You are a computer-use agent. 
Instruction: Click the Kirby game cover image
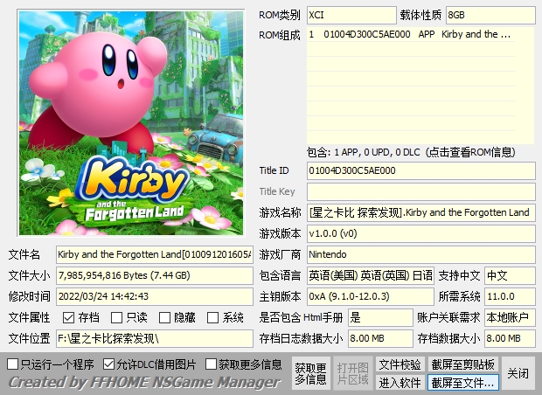[x=129, y=124]
